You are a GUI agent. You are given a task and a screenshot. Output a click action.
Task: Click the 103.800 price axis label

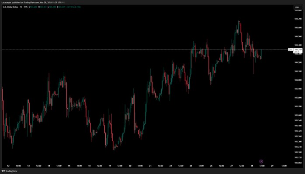click(x=298, y=98)
